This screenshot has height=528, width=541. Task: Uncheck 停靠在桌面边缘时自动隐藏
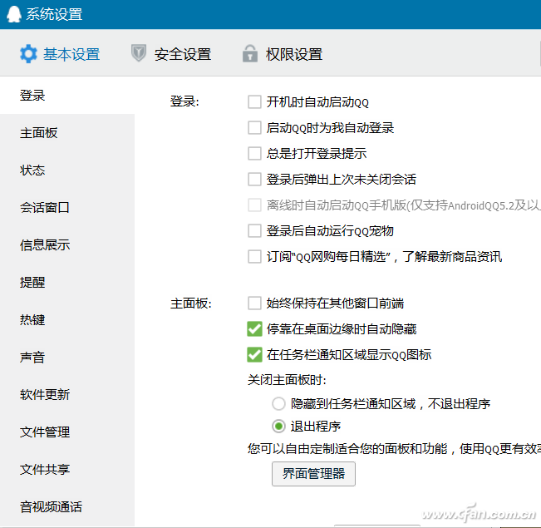click(254, 328)
